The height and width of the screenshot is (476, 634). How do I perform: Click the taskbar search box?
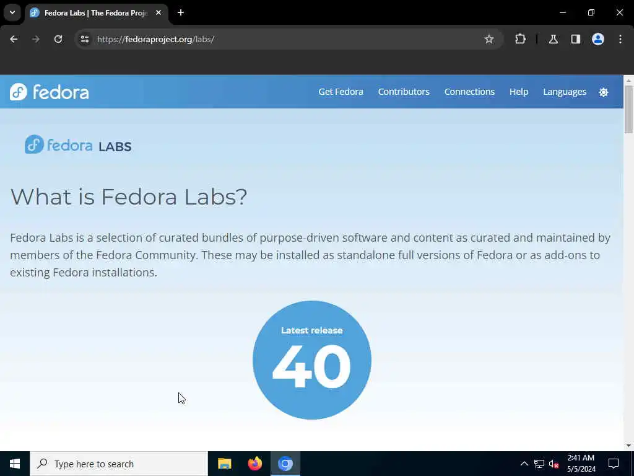pyautogui.click(x=119, y=464)
